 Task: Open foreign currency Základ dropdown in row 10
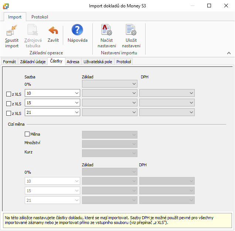click(110, 181)
